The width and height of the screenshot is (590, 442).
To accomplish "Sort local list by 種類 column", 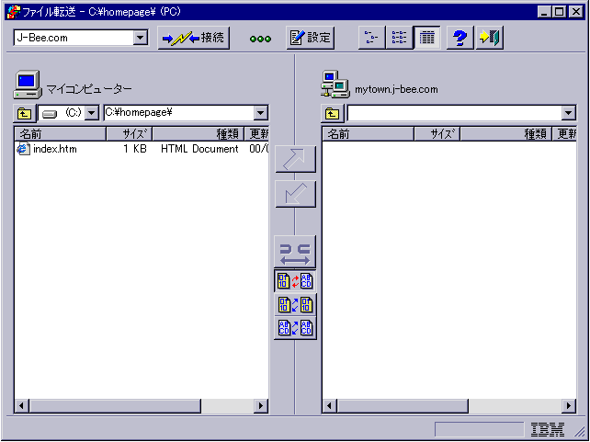I will coord(198,134).
